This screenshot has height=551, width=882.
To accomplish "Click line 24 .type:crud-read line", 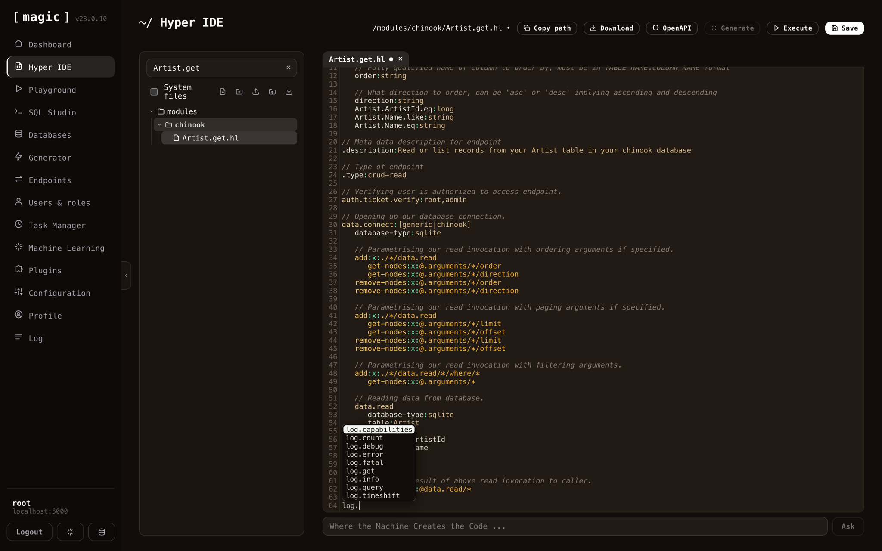I will 374,175.
